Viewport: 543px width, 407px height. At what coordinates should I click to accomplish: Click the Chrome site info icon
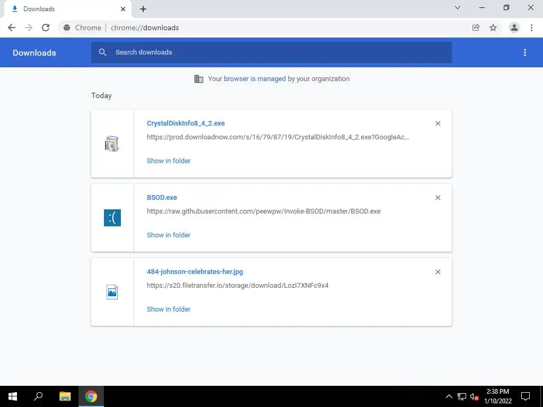pyautogui.click(x=67, y=28)
